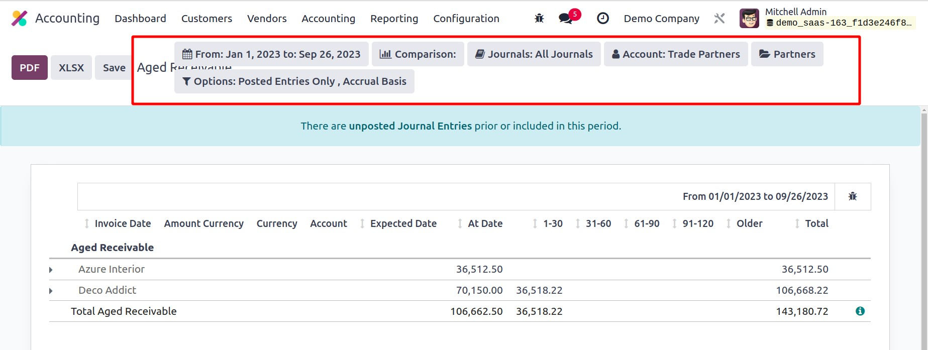
Task: Sort by the At Date column
Action: coord(484,223)
